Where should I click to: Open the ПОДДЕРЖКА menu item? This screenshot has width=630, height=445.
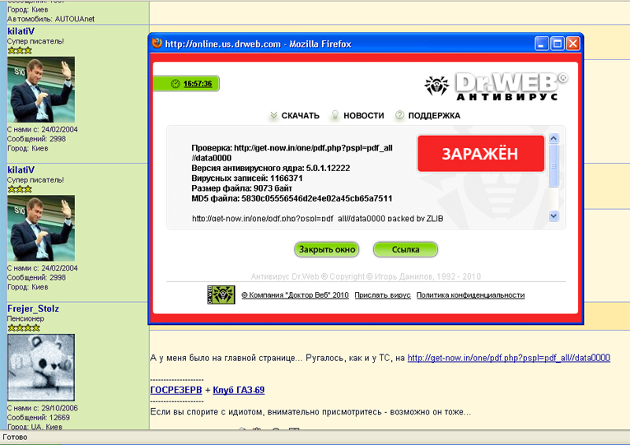point(434,116)
